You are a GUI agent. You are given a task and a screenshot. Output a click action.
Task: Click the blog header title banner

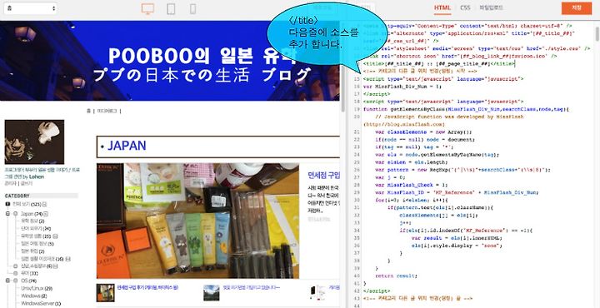click(x=170, y=61)
